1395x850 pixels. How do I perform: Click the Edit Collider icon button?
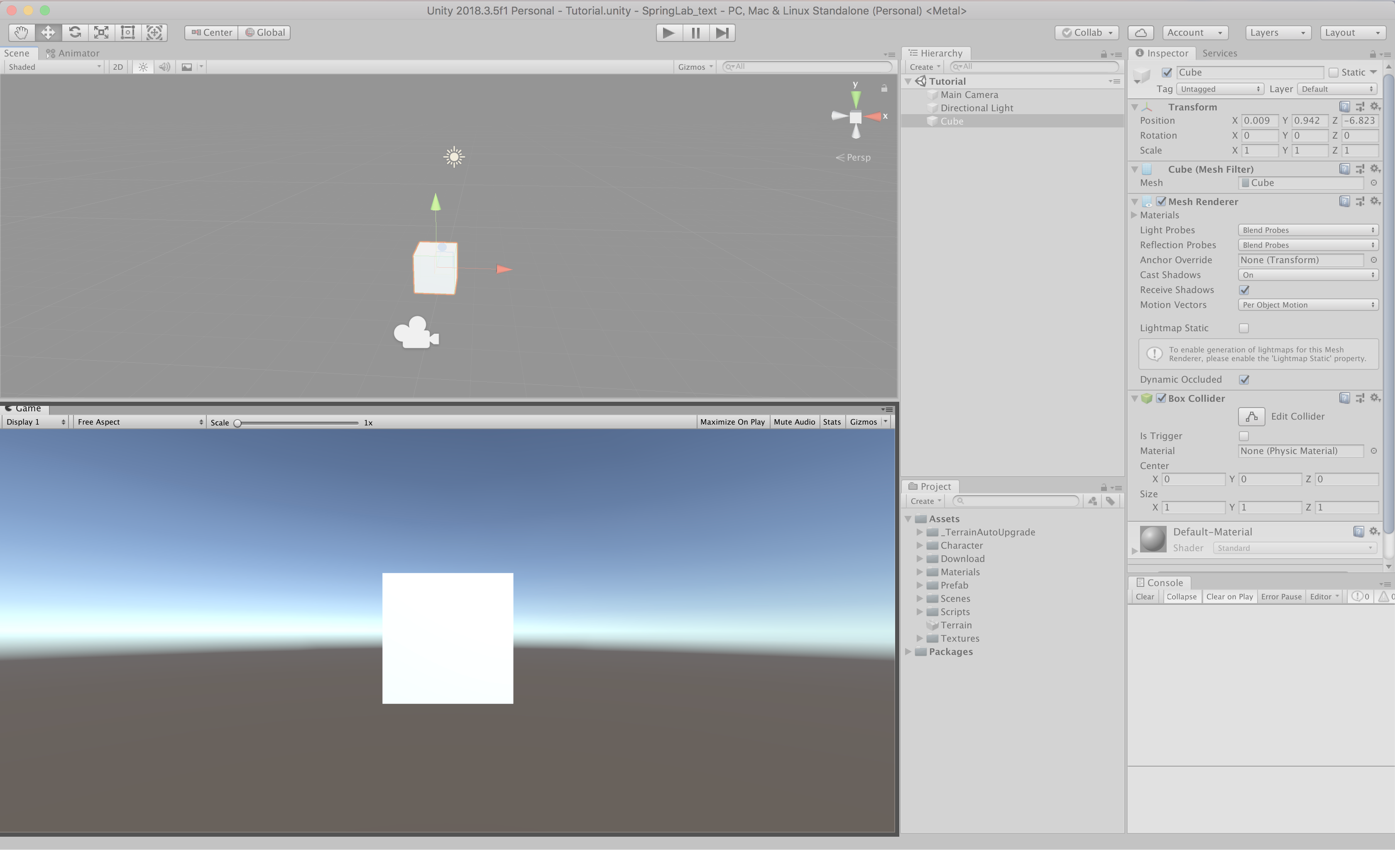coord(1251,417)
